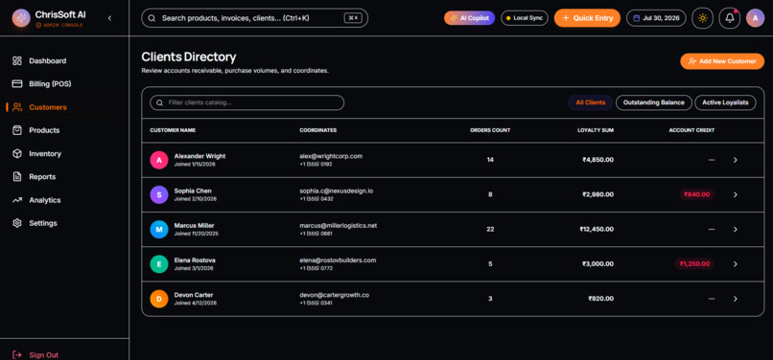Click the global search field
This screenshot has height=360, width=773.
[254, 18]
